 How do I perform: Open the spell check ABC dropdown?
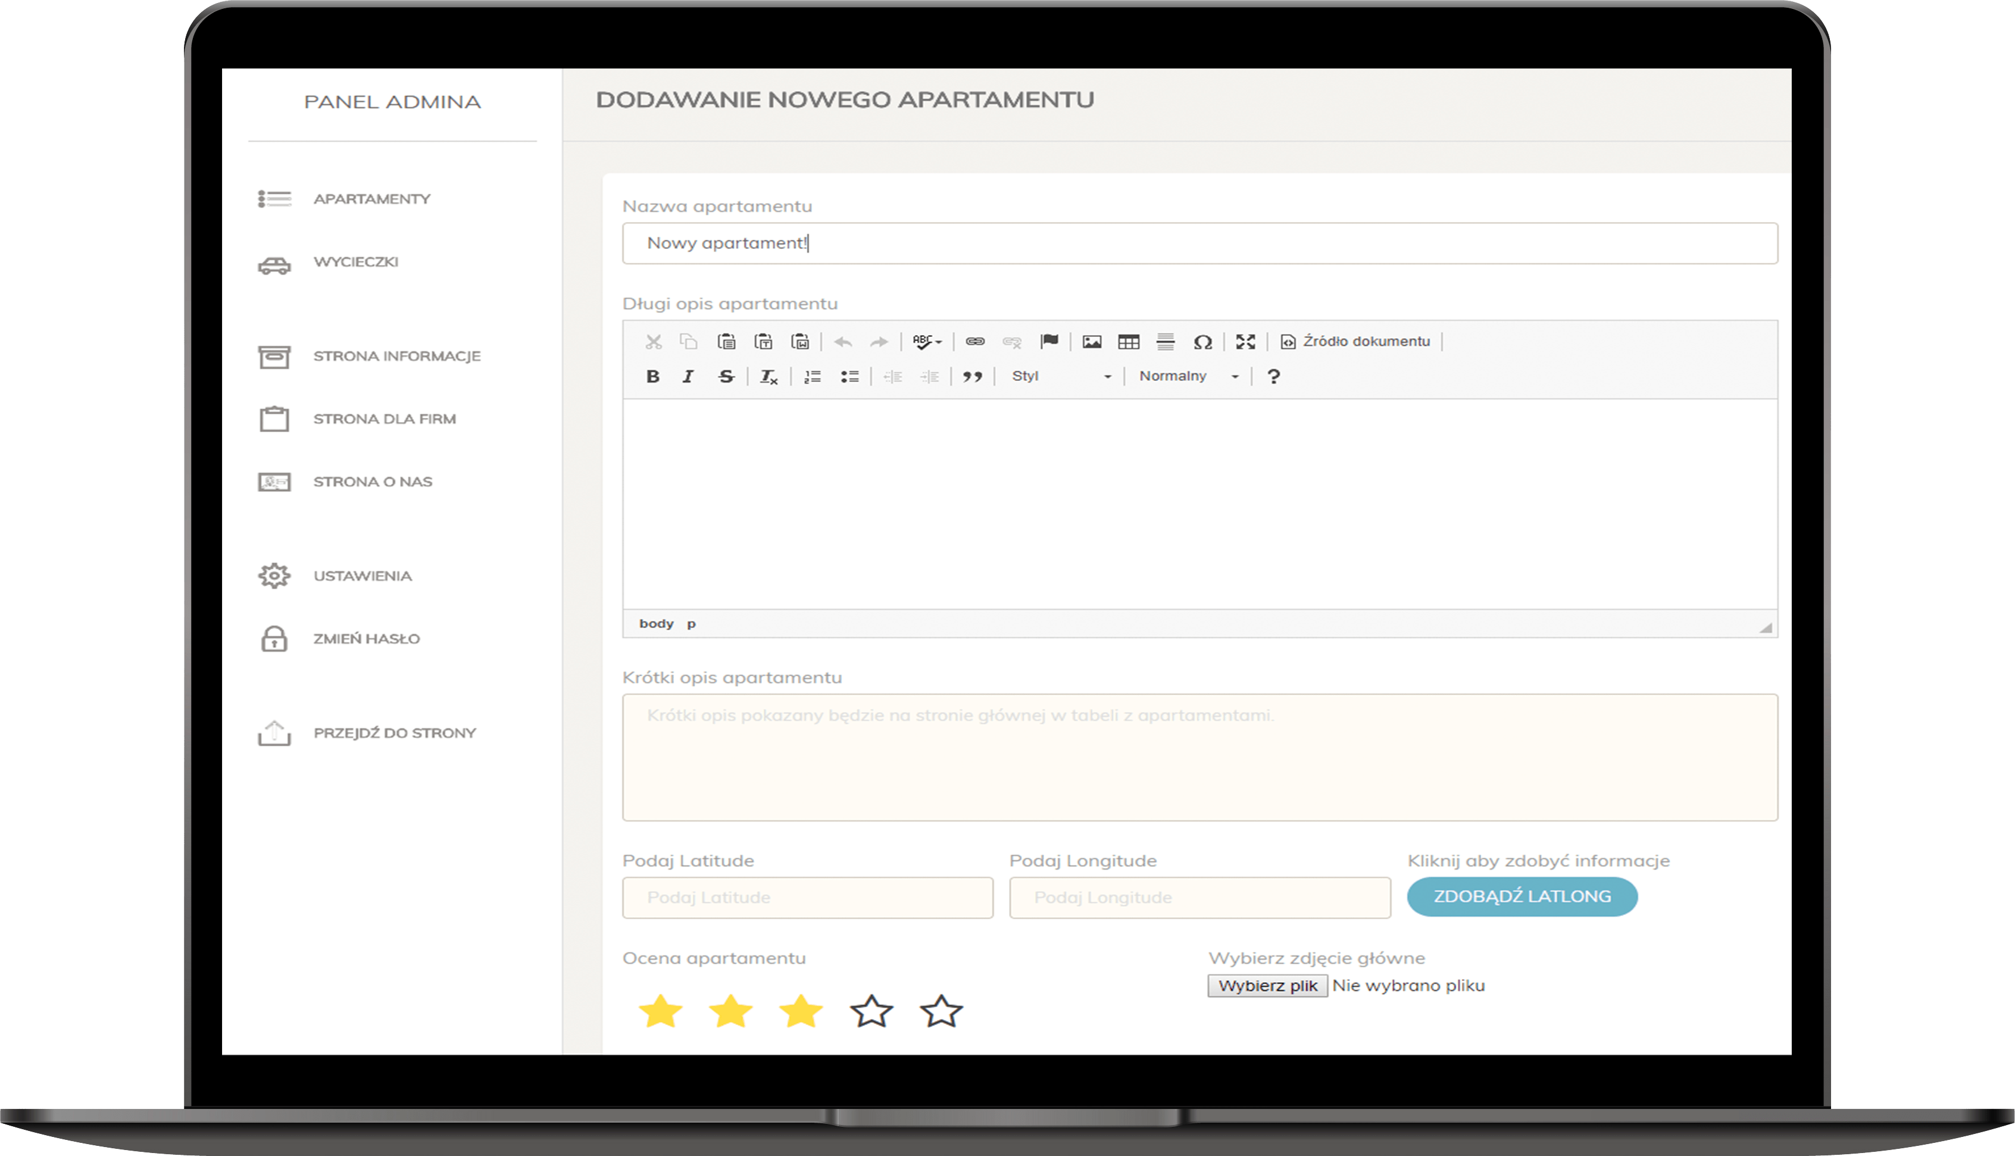pyautogui.click(x=926, y=342)
